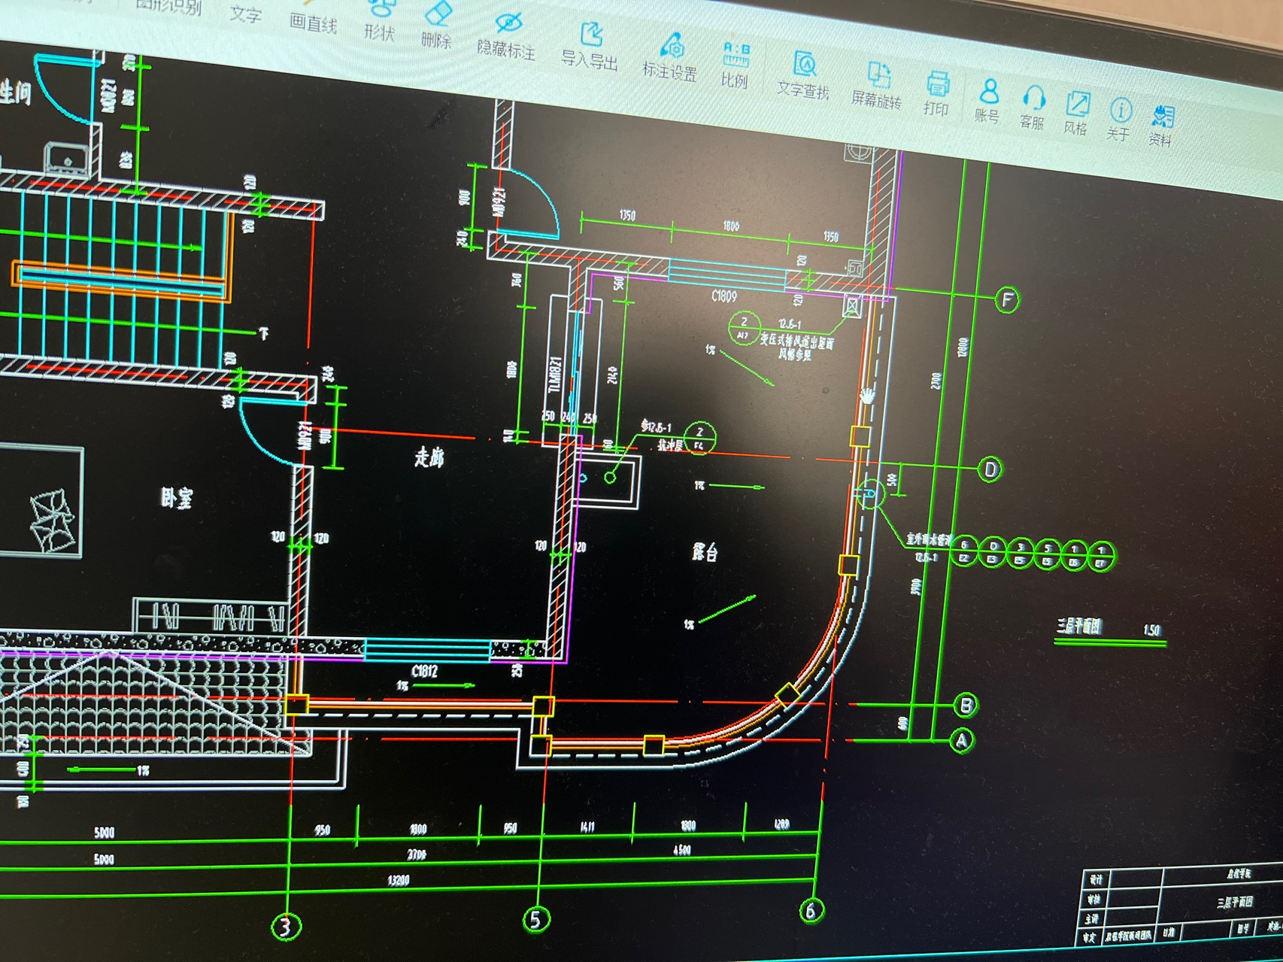Click the 打印 printer icon
Viewport: 1283px width, 962px height.
tap(938, 83)
